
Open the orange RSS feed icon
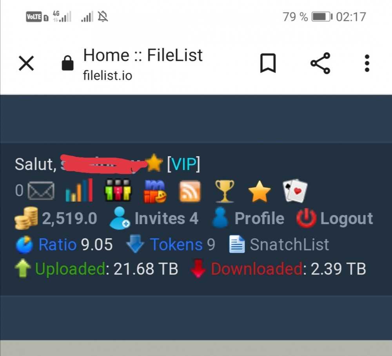tap(190, 191)
